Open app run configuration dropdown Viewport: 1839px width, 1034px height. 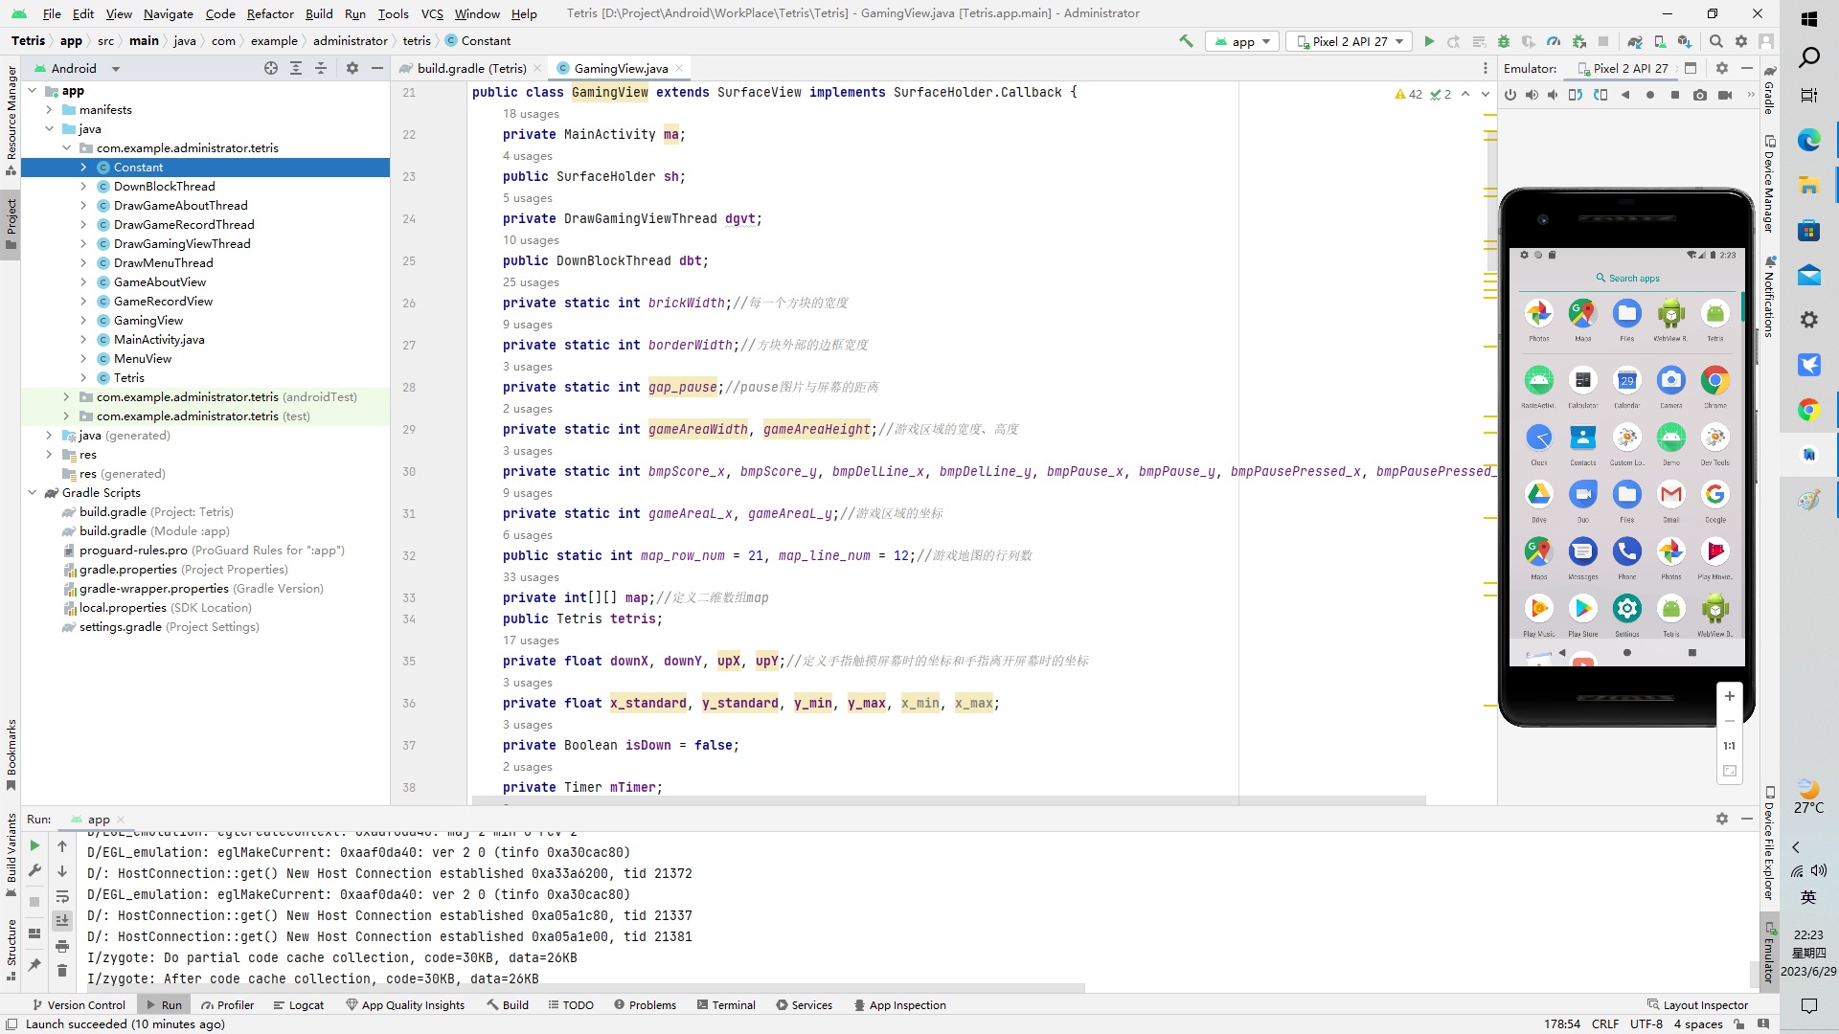pyautogui.click(x=1242, y=41)
